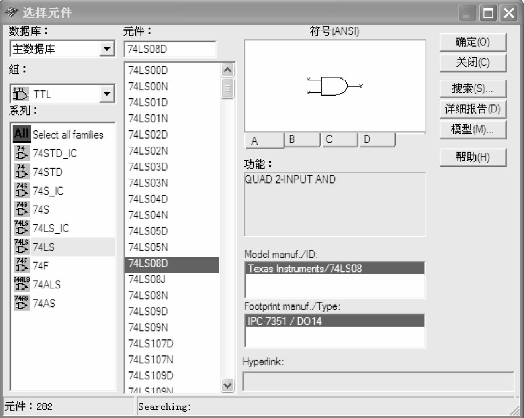Switch to section B tab

[302, 139]
